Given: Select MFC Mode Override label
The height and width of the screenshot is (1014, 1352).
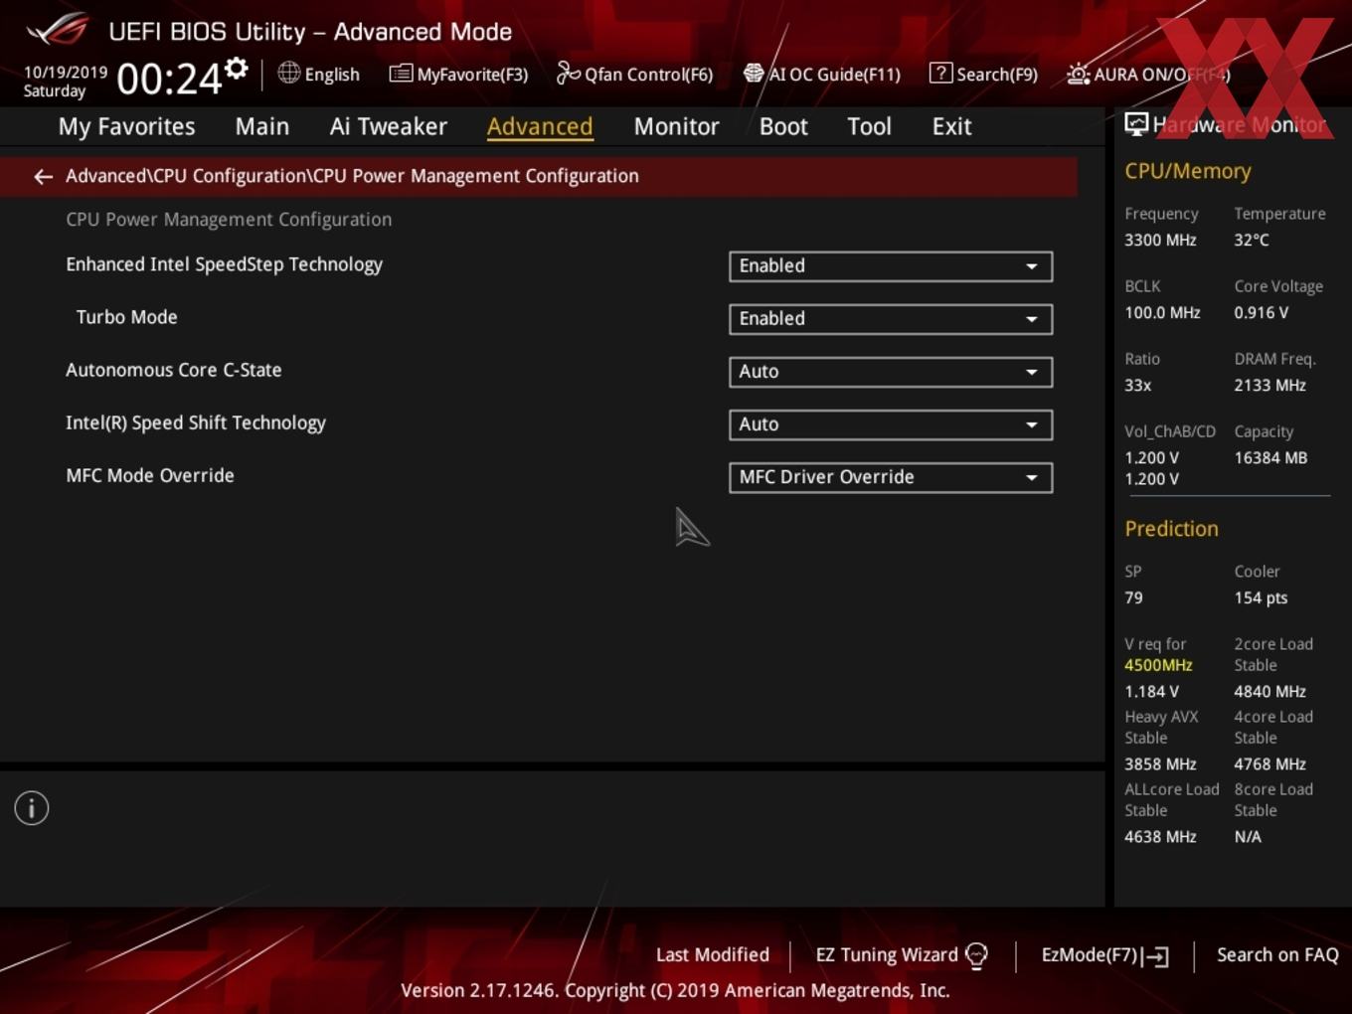Looking at the screenshot, I should coord(150,475).
